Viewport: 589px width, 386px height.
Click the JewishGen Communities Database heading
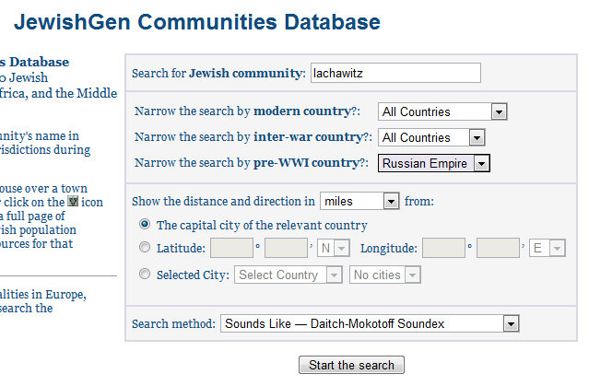click(197, 22)
